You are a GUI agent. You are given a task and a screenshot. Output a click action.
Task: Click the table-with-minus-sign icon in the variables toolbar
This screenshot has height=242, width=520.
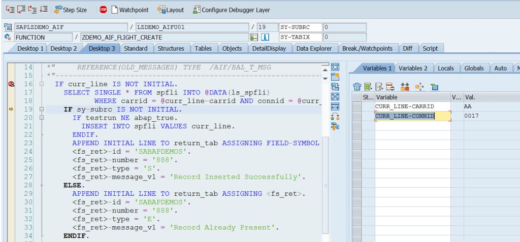point(391,87)
